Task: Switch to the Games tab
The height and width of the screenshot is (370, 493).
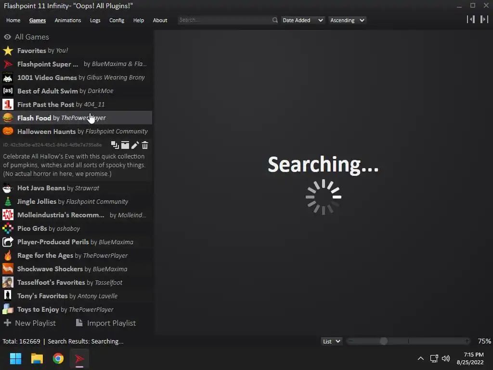Action: click(38, 20)
